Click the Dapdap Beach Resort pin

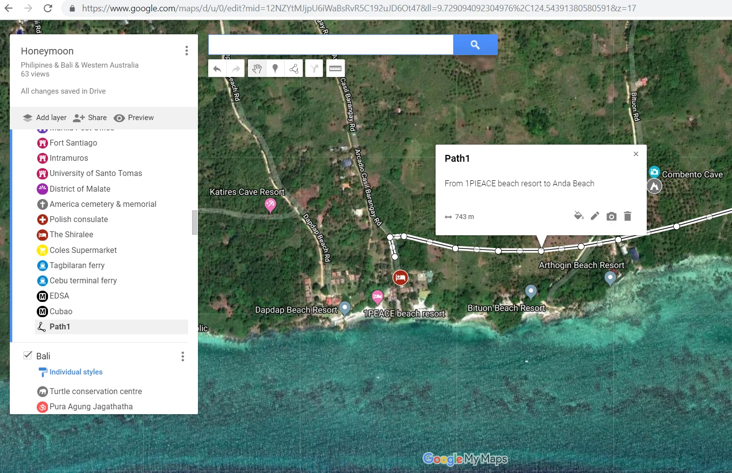[345, 308]
